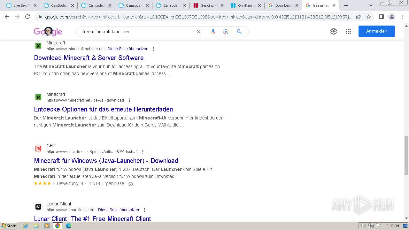
Task: Search by image with the lens icon
Action: pos(226,32)
